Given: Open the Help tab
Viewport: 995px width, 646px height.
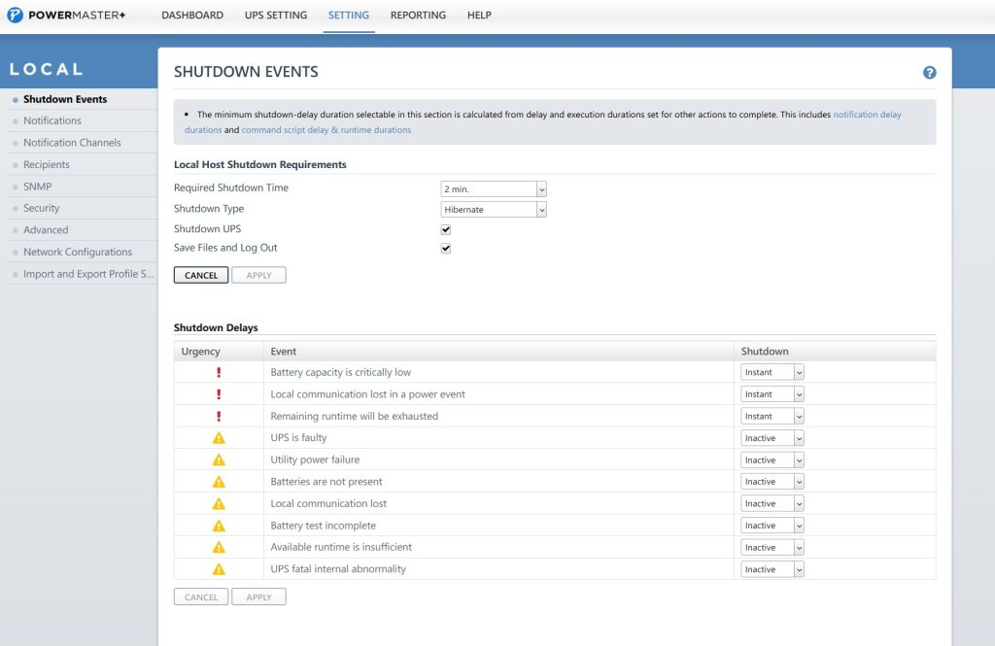Looking at the screenshot, I should (x=479, y=16).
